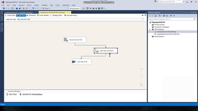198x111 pixels.
Task: Click the Cut scissors icon
Action: pyautogui.click(x=24, y=8)
